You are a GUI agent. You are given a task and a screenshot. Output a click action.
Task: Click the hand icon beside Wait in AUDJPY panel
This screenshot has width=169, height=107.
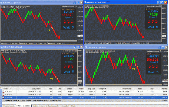[157, 27]
